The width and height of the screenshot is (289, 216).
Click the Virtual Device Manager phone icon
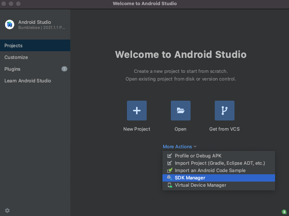(170, 185)
